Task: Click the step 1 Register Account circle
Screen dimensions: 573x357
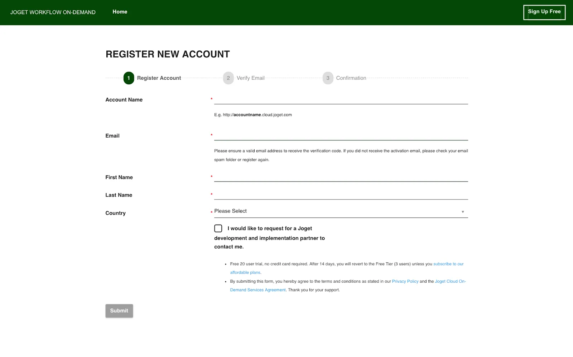Action: [x=129, y=78]
